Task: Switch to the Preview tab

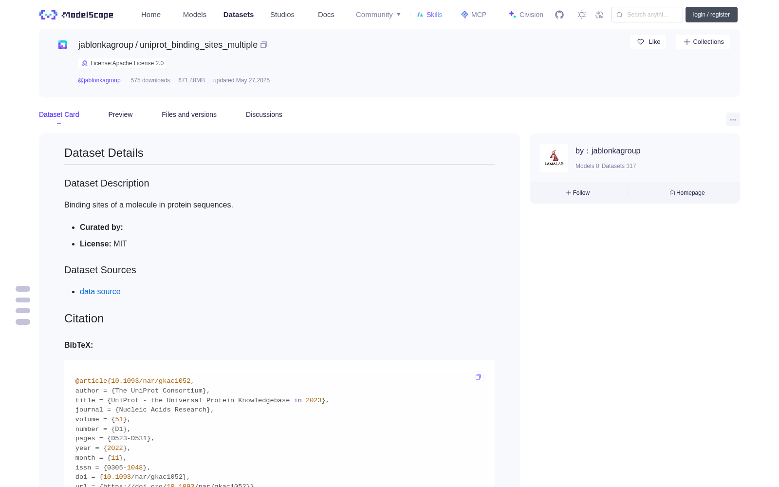Action: 120,114
